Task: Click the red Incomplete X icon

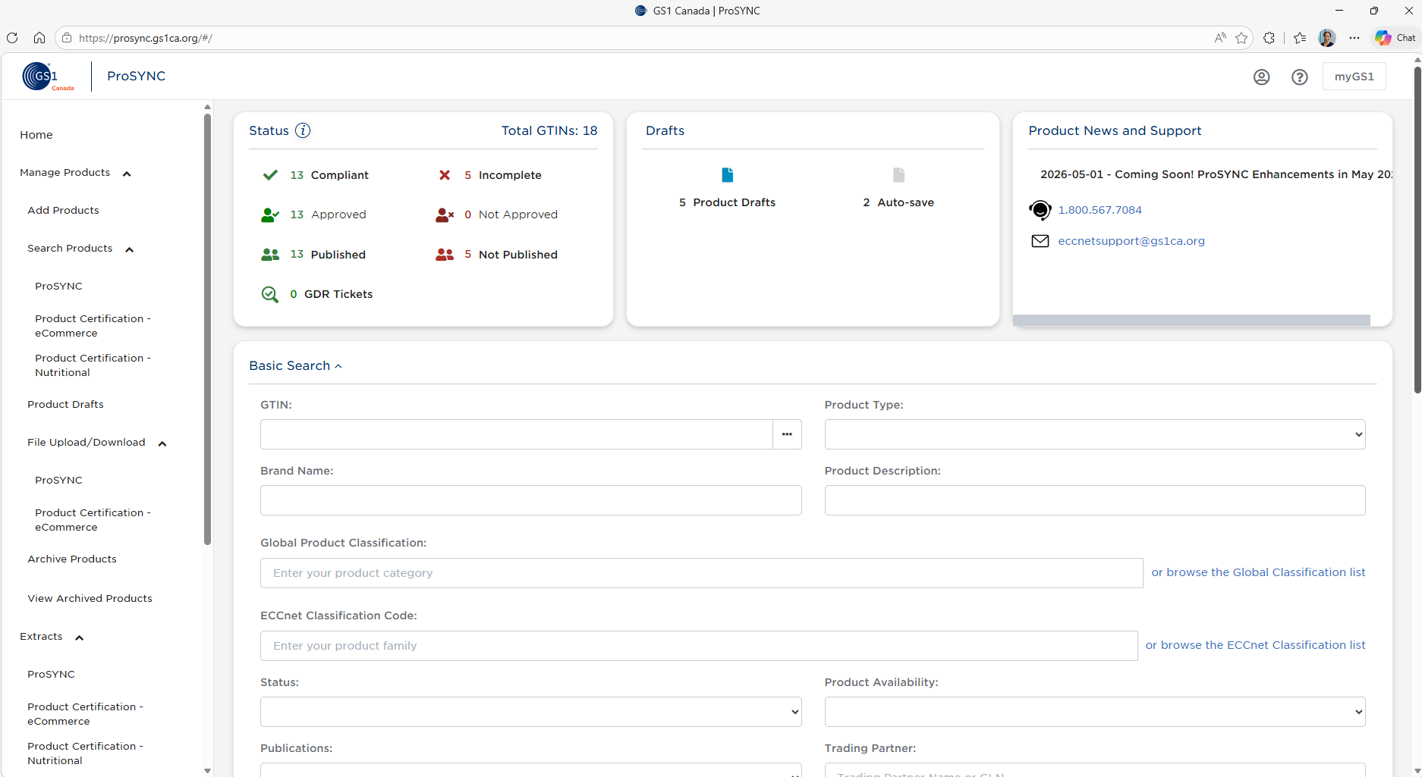Action: [445, 175]
